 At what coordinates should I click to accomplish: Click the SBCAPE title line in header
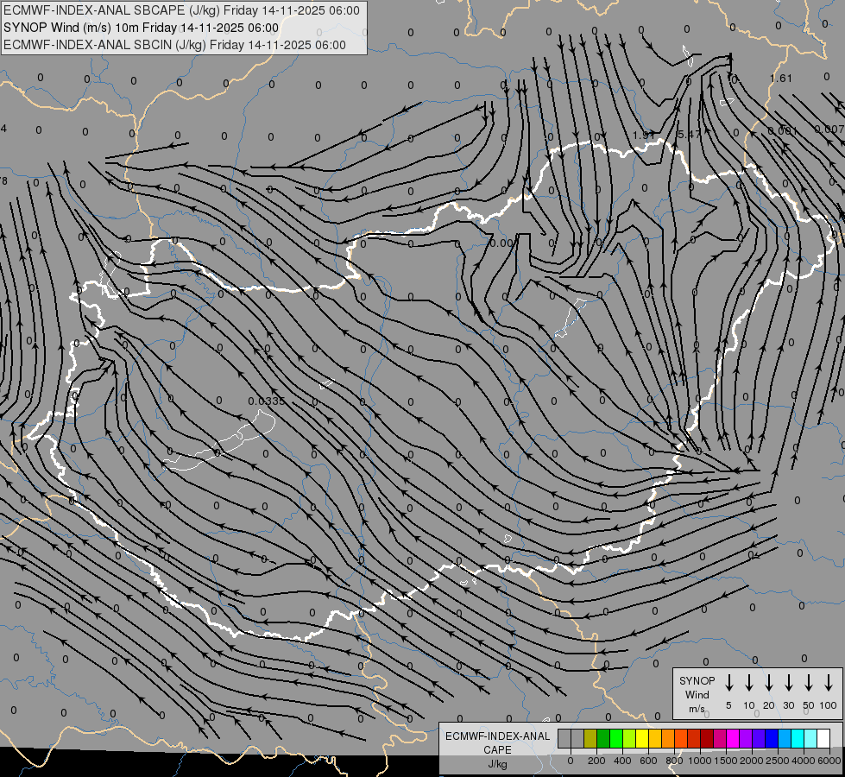point(181,10)
